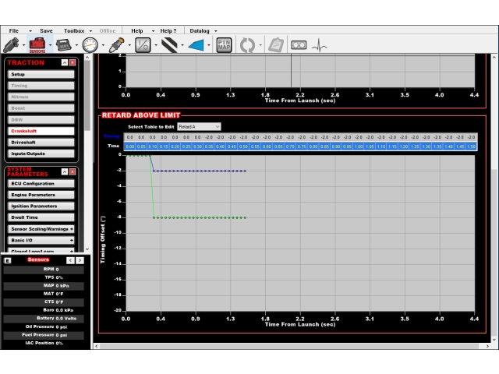The width and height of the screenshot is (499, 374).
Task: Expand Sensor Scaling/Warnings submenu
Action: [x=41, y=229]
